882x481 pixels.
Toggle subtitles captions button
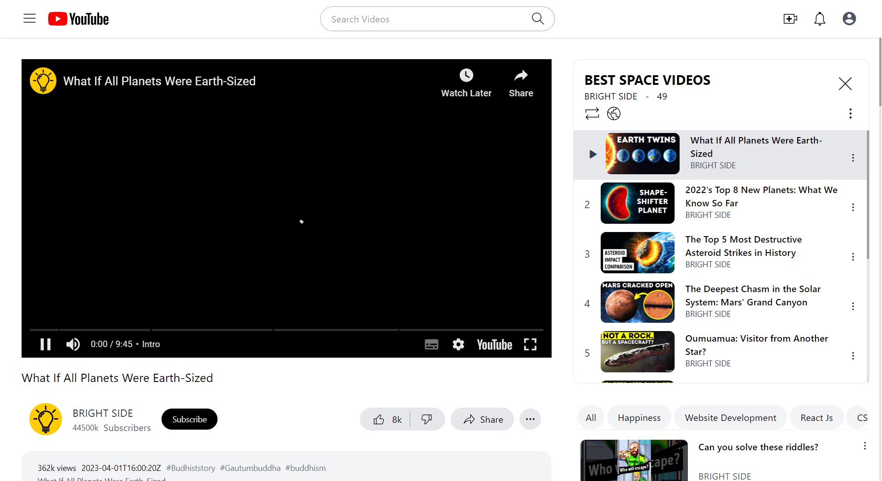[x=431, y=344]
